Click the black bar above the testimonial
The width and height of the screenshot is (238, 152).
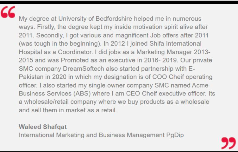(119, 2)
